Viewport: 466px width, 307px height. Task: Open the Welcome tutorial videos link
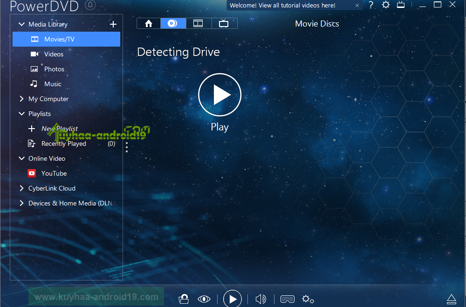(x=282, y=5)
